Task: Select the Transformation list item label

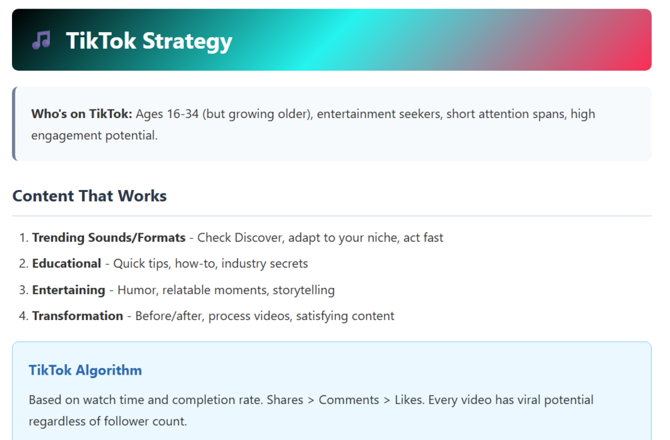Action: coord(77,316)
